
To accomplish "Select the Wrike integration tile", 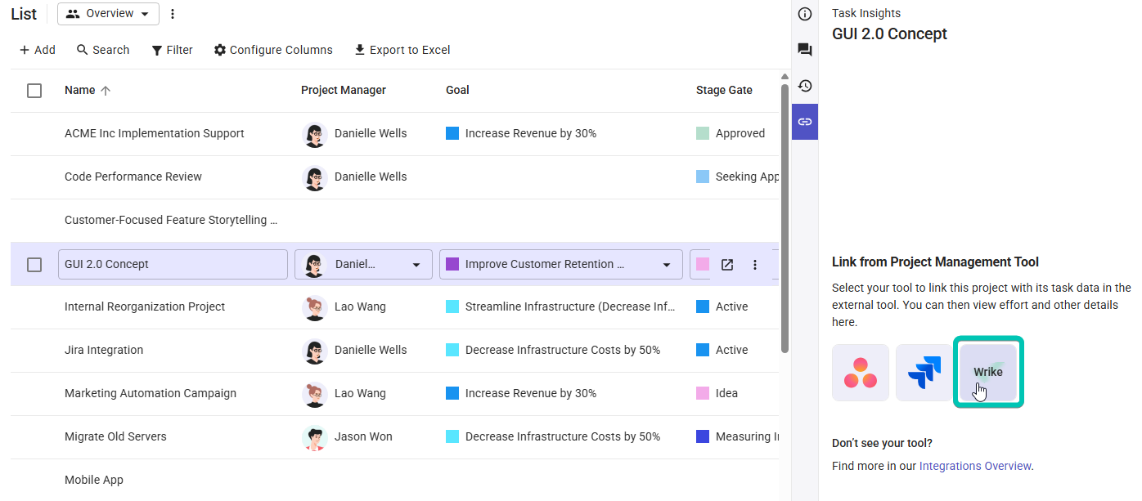I will point(988,373).
